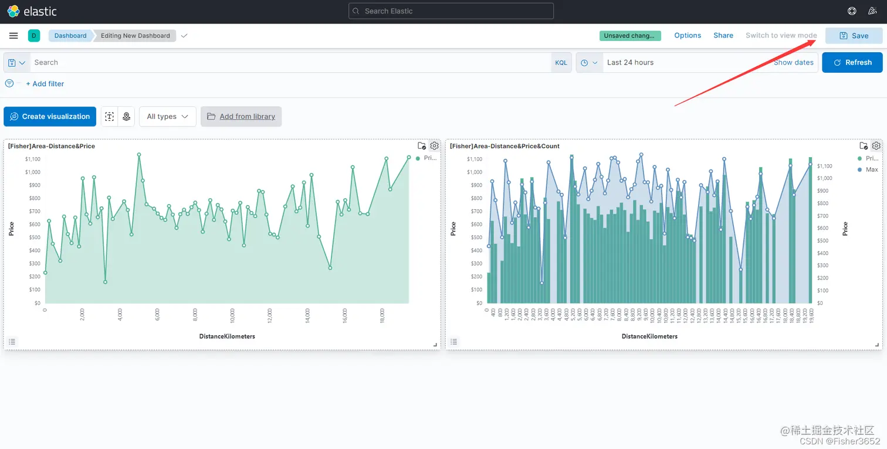Image resolution: width=887 pixels, height=449 pixels.
Task: Open the saved query menu
Action: point(17,63)
